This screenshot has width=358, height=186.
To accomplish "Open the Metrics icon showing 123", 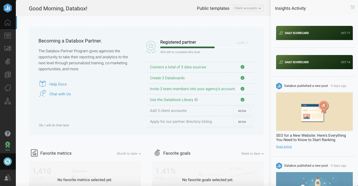I will tap(8, 35).
